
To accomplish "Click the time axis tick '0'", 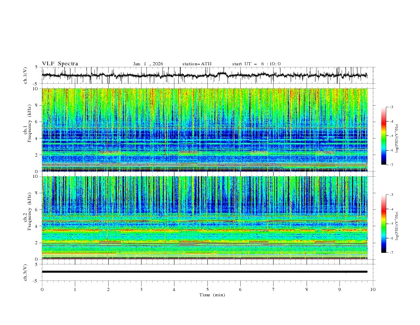I will tap(42, 289).
